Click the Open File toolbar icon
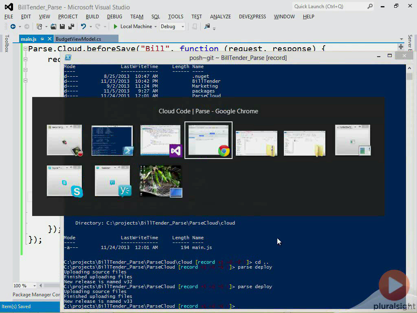 coord(53,26)
